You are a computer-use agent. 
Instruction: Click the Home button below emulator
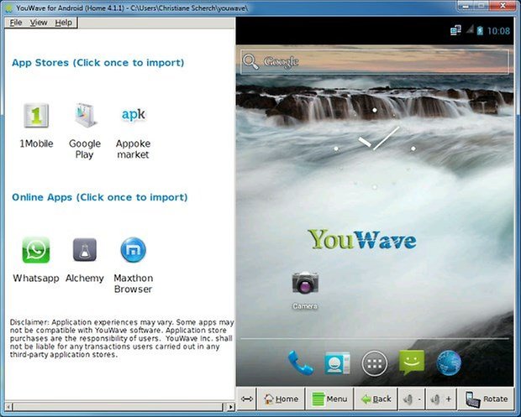point(281,399)
